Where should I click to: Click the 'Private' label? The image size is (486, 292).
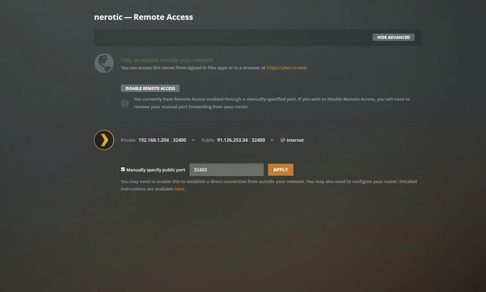[128, 140]
